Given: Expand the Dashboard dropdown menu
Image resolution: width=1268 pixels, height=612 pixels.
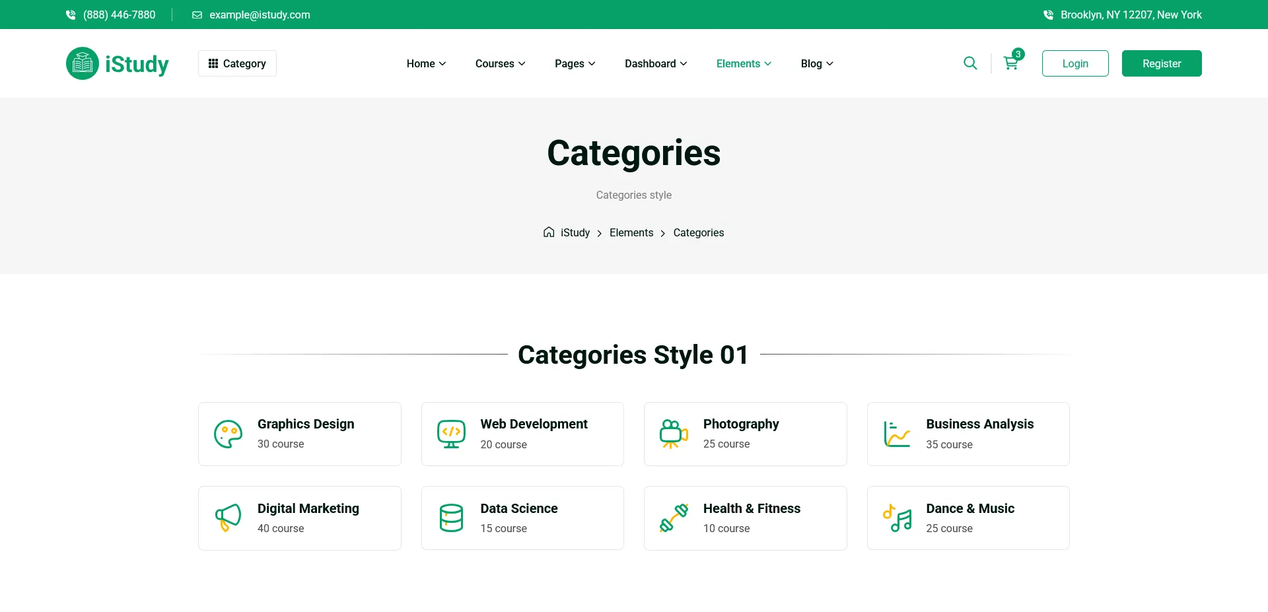Looking at the screenshot, I should tap(656, 63).
